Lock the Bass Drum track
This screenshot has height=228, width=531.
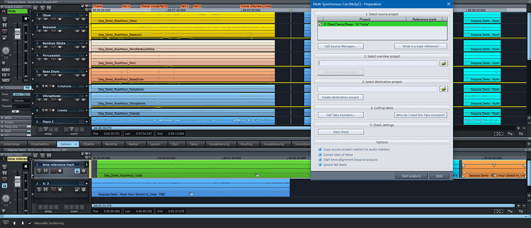pyautogui.click(x=78, y=76)
